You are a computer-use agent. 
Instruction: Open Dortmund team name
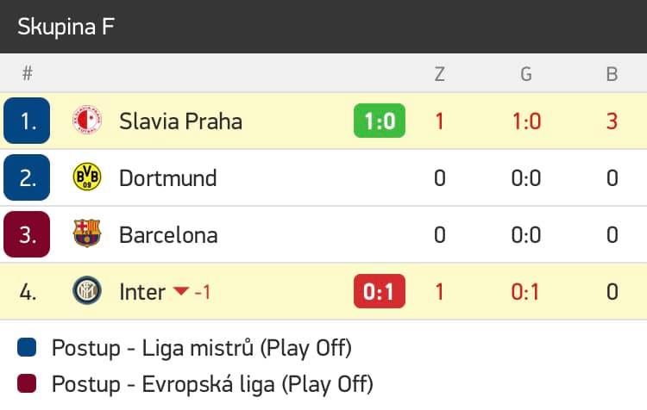pyautogui.click(x=168, y=178)
